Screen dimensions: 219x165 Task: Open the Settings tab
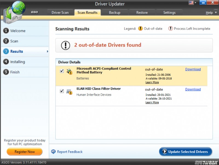169,13
